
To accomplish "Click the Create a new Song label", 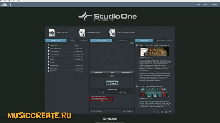I will pos(62,32).
